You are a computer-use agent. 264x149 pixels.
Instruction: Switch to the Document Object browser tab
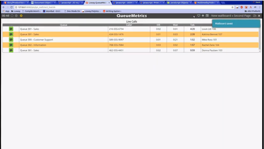[43, 3]
